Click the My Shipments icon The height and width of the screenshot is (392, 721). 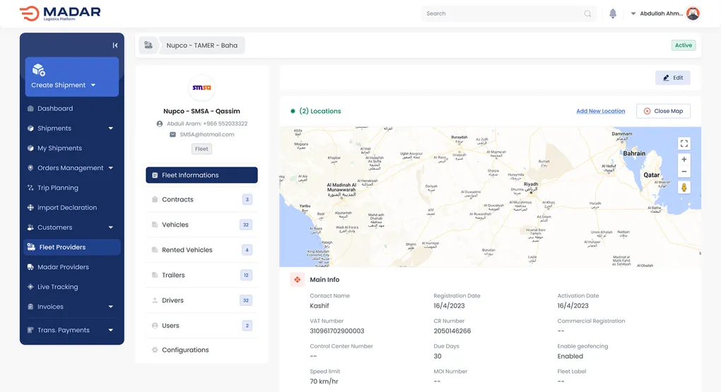(x=30, y=148)
